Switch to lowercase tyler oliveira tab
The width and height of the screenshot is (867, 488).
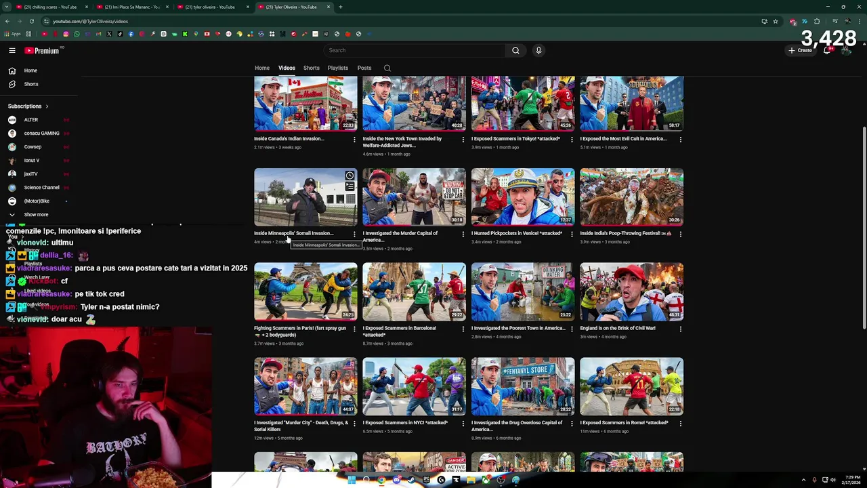[x=213, y=7]
